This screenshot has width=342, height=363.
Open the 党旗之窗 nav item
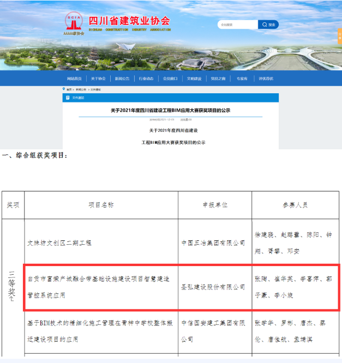pyautogui.click(x=218, y=78)
